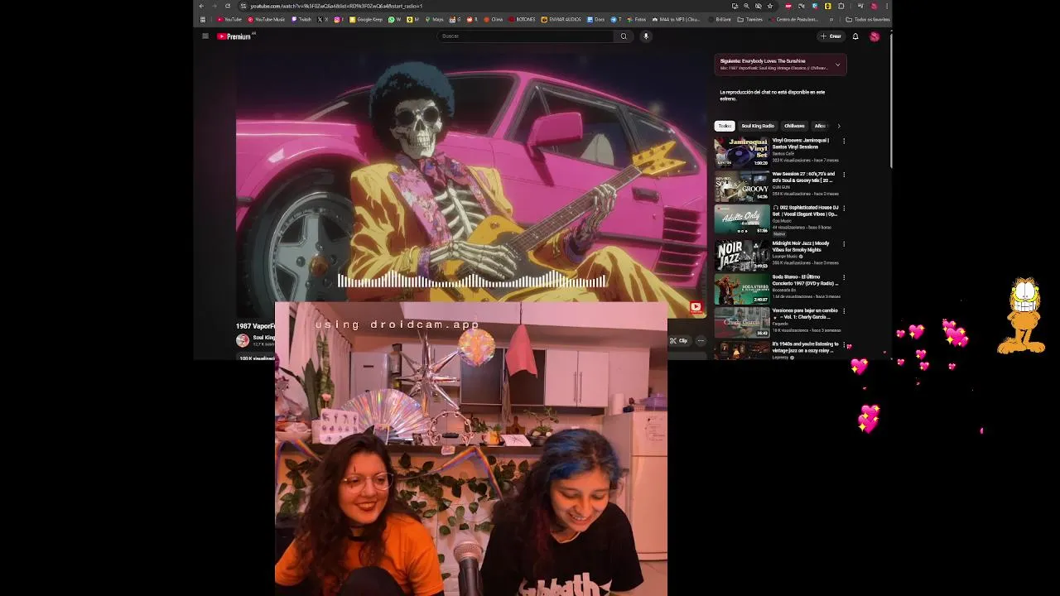Image resolution: width=1060 pixels, height=596 pixels.
Task: Click the Santos Café channel name
Action: (783, 153)
